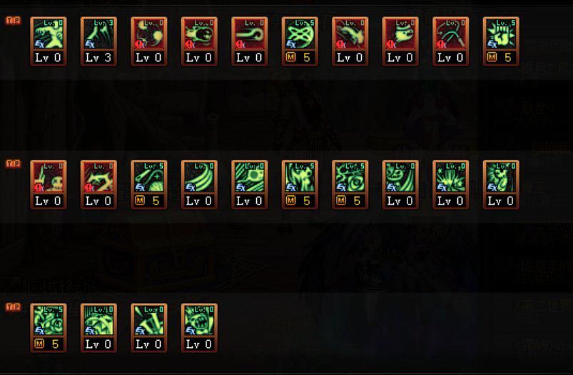
Task: Select the green shooting comet EX skill
Action: tap(149, 185)
